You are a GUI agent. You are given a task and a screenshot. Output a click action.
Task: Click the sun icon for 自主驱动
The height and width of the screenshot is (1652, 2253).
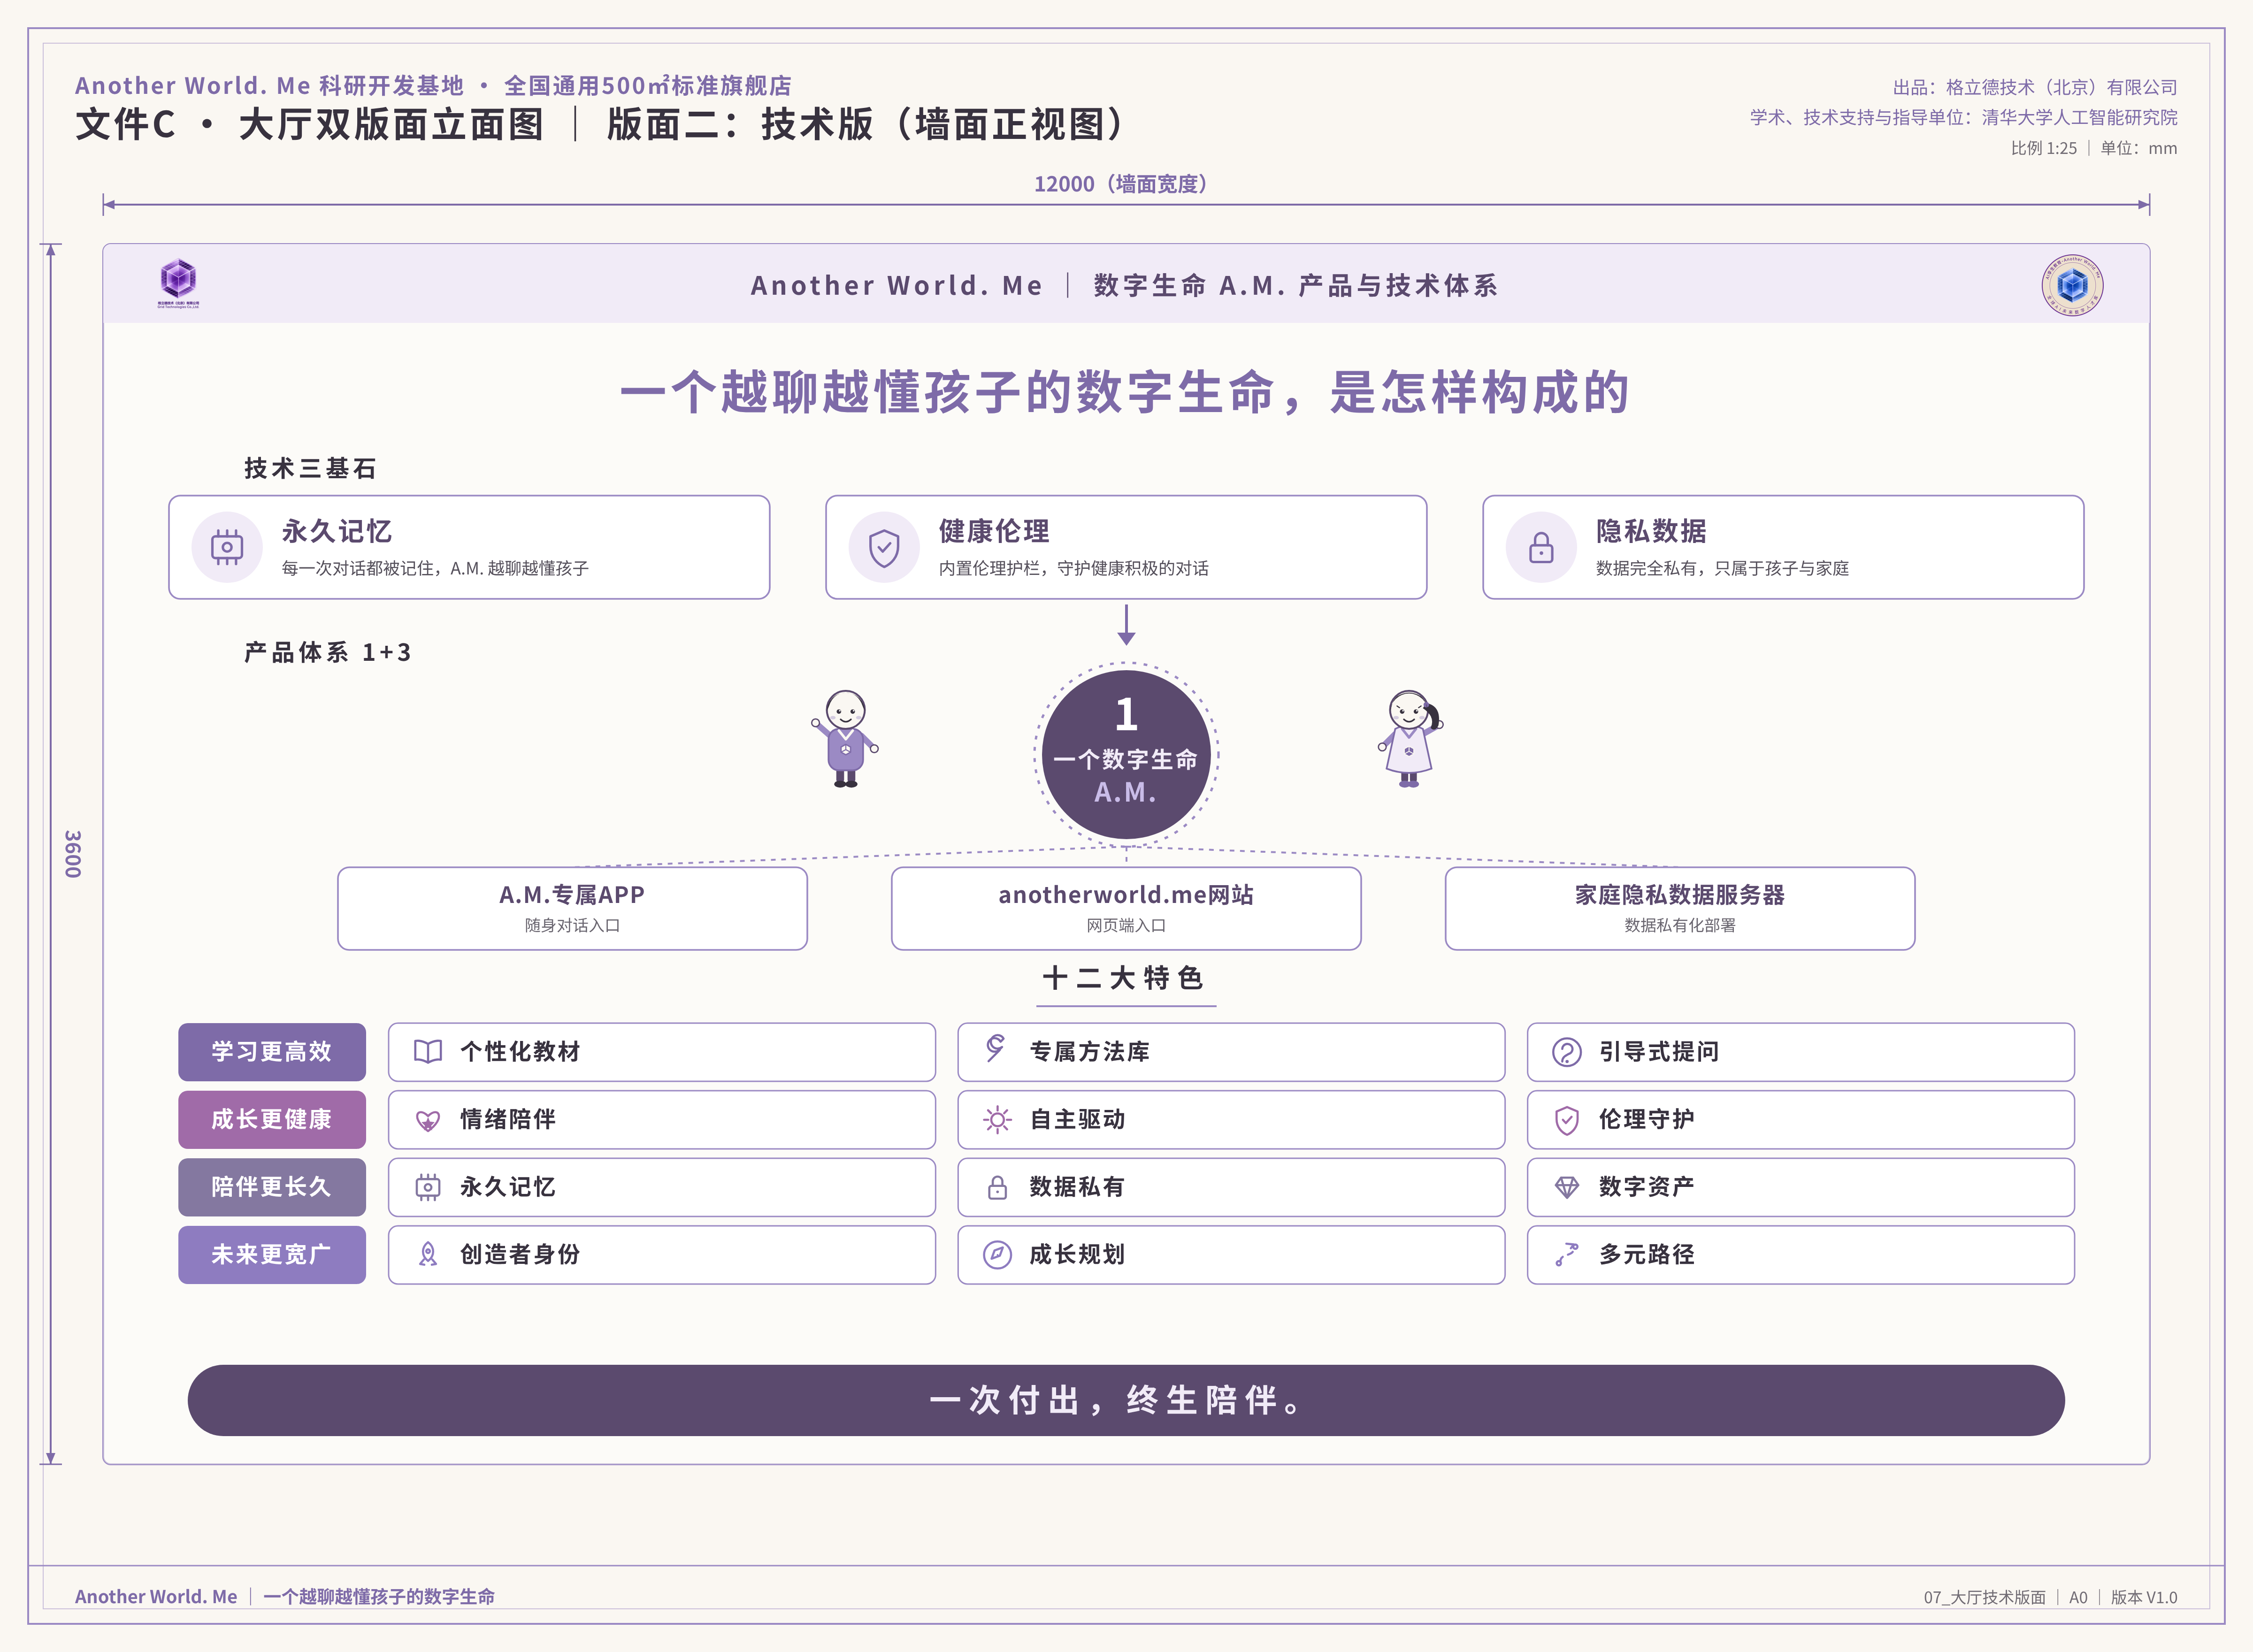[x=997, y=1119]
